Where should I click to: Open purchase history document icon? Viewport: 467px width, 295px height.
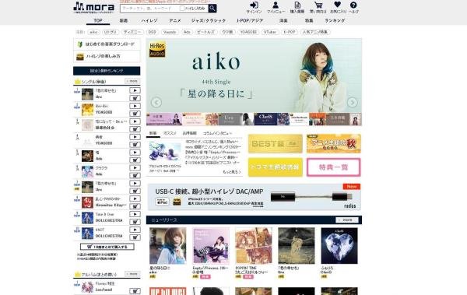[x=297, y=8]
